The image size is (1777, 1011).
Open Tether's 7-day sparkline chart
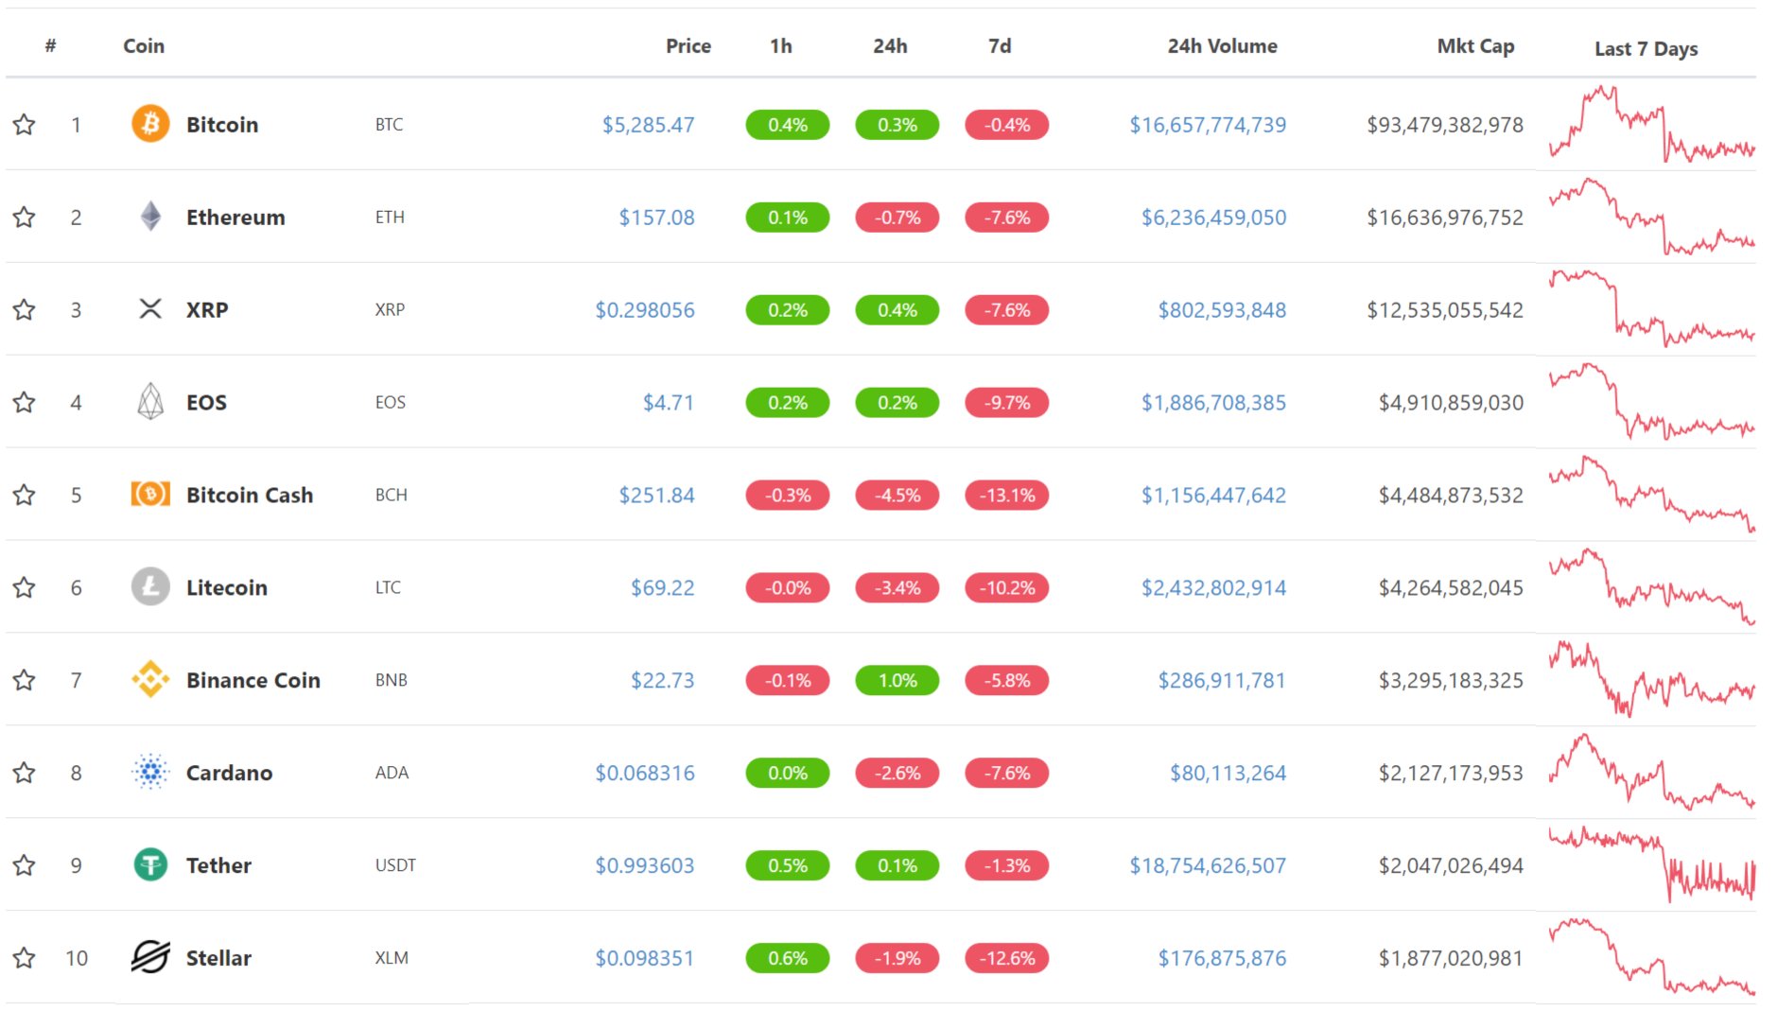point(1652,864)
